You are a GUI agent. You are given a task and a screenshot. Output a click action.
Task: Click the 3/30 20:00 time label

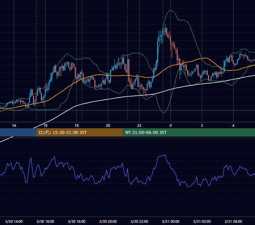108,221
